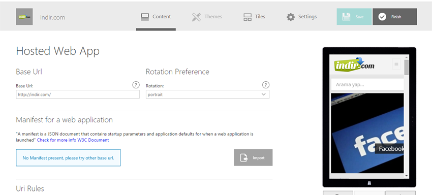Click the Facebook caption label in preview
The image size is (432, 195).
(x=390, y=149)
